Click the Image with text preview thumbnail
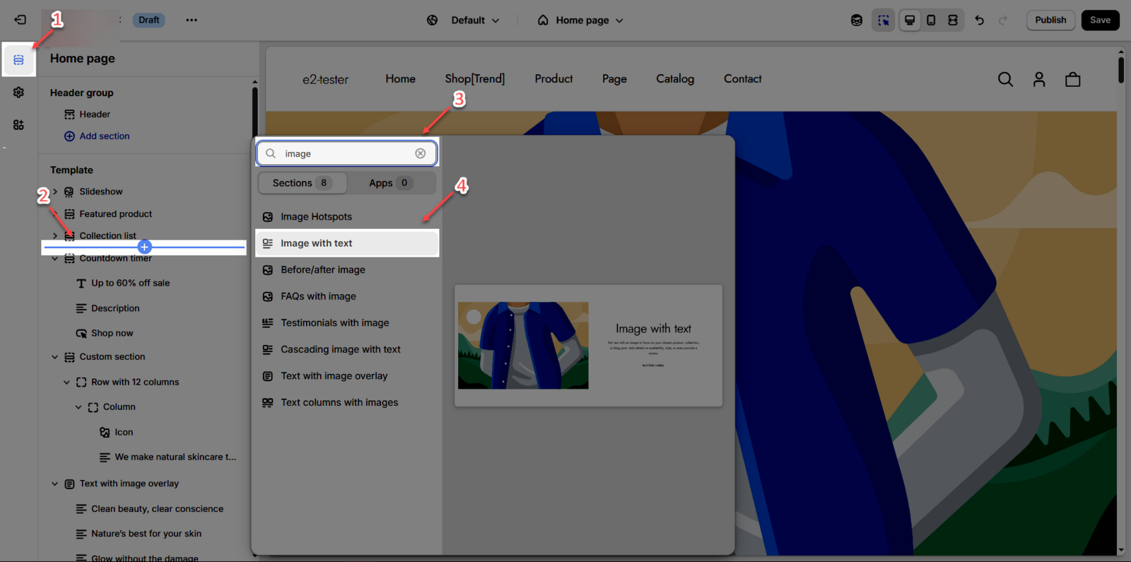1131x562 pixels. pyautogui.click(x=588, y=346)
